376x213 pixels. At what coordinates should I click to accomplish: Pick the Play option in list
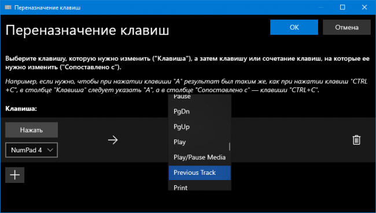200,142
